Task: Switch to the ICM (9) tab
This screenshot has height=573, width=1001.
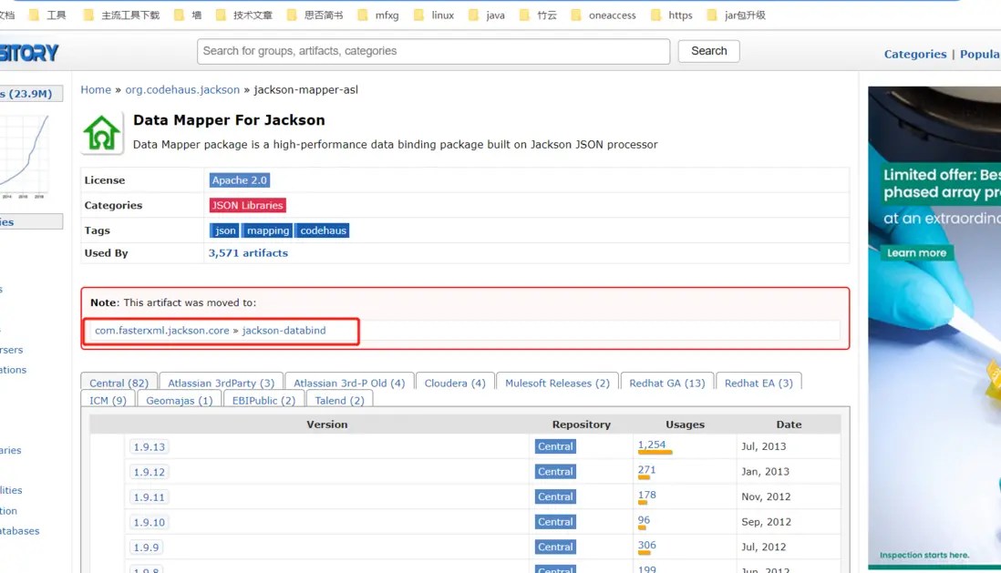Action: coord(108,400)
